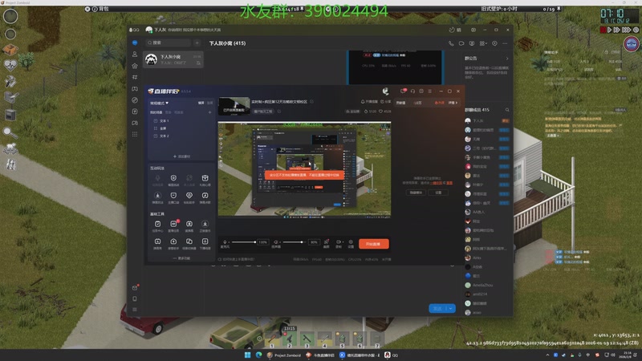Click the blue send button in QQ chat

pyautogui.click(x=437, y=309)
